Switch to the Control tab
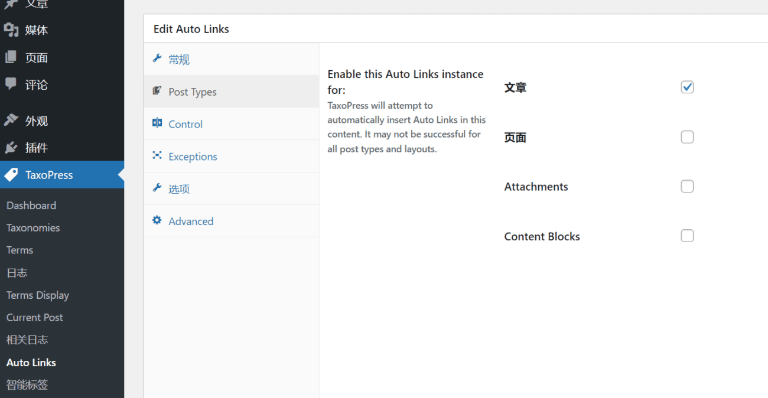This screenshot has height=398, width=768. point(186,124)
